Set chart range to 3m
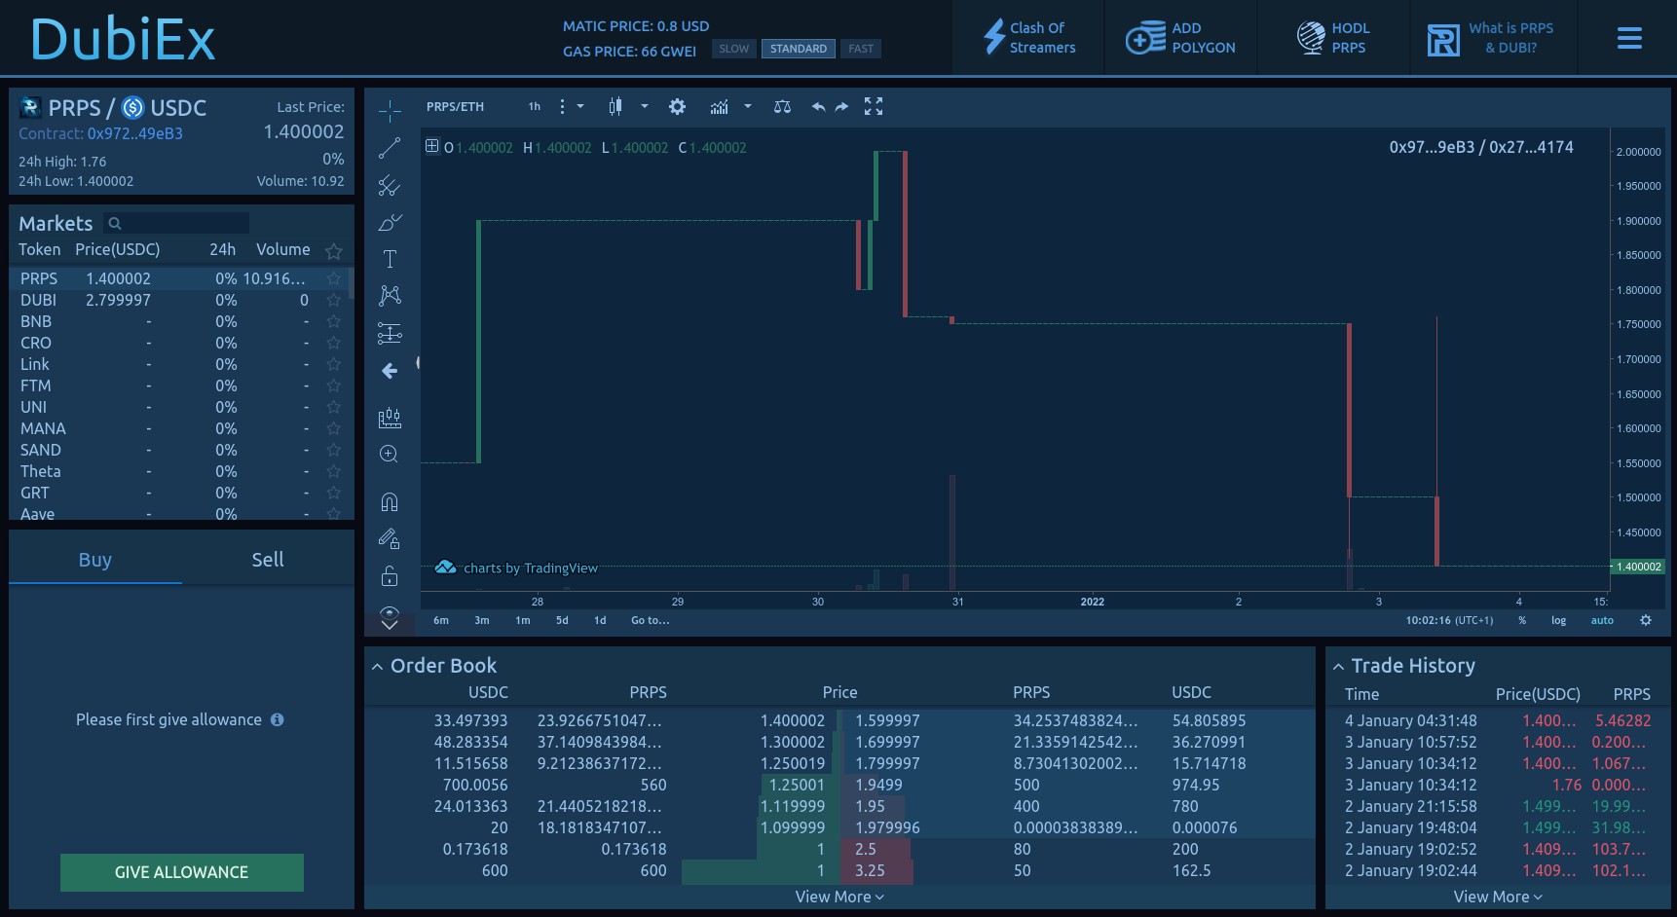Viewport: 1677px width, 917px height. (x=482, y=620)
